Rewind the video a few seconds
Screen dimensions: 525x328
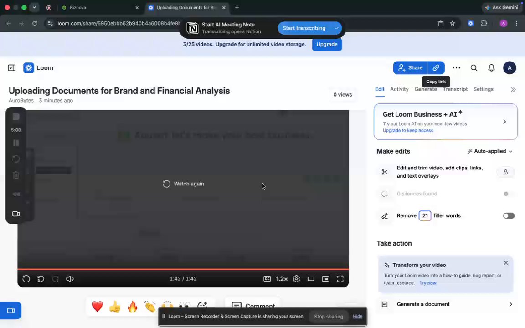(41, 279)
